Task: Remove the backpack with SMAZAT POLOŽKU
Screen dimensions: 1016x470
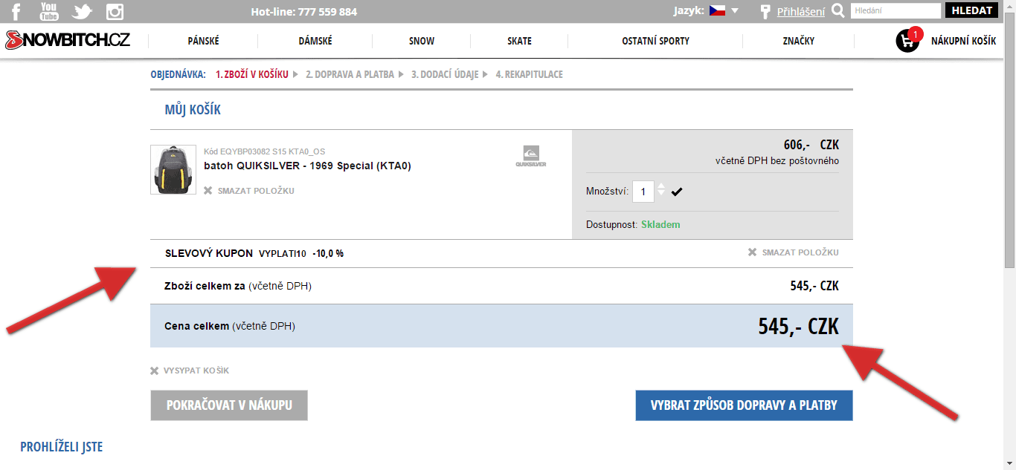Action: 249,191
